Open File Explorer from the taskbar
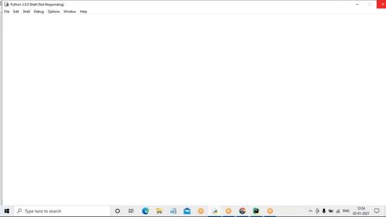386x217 pixels. pyautogui.click(x=159, y=211)
